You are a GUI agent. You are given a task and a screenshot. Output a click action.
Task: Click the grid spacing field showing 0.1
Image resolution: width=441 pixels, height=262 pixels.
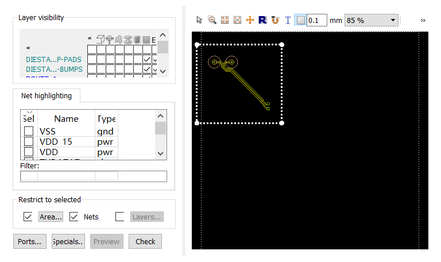[317, 20]
